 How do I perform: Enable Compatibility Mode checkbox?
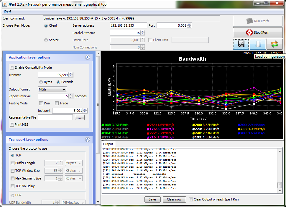click(12, 68)
